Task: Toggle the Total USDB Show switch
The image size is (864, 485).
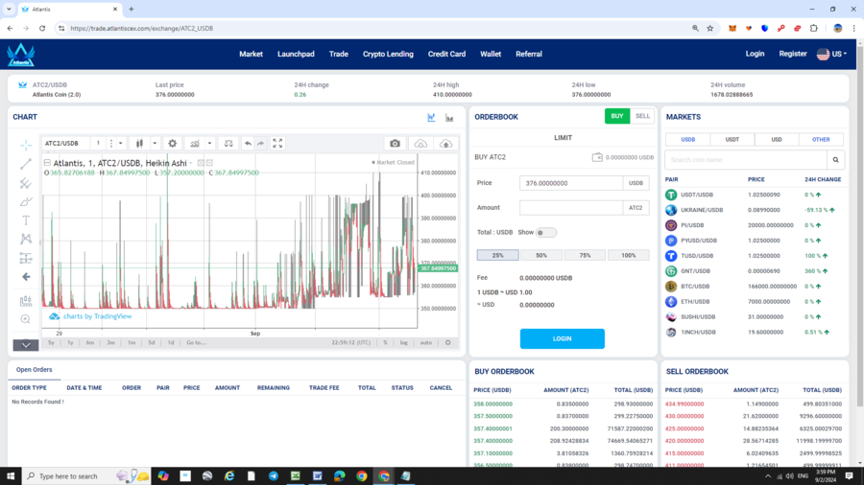Action: pyautogui.click(x=545, y=232)
